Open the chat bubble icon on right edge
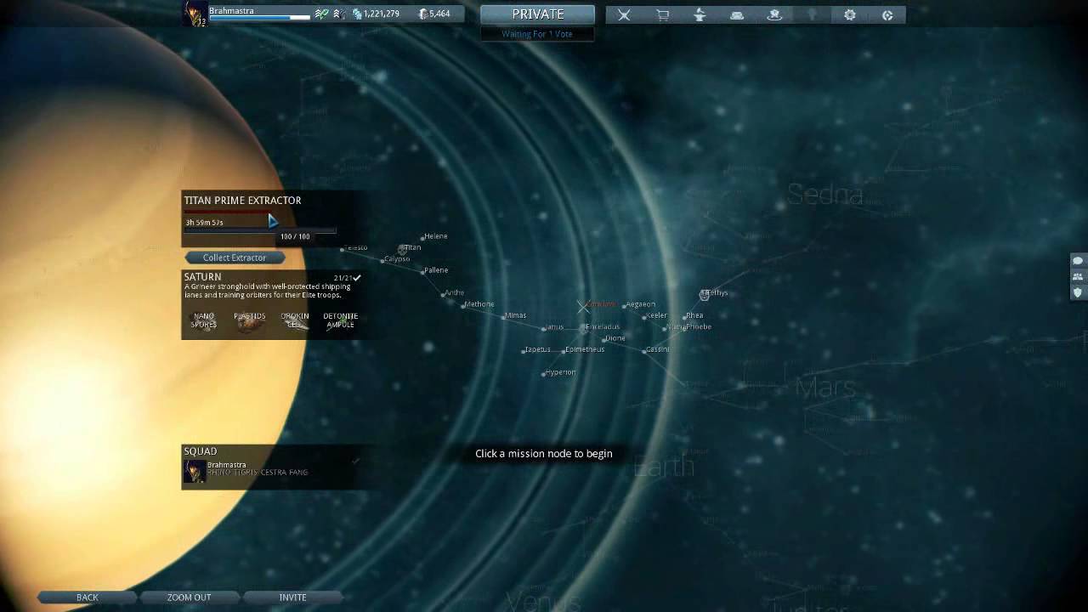Image resolution: width=1088 pixels, height=612 pixels. (x=1078, y=261)
